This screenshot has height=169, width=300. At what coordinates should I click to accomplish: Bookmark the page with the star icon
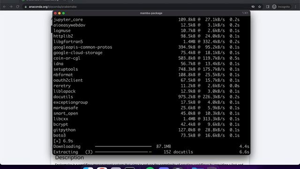tap(260, 7)
